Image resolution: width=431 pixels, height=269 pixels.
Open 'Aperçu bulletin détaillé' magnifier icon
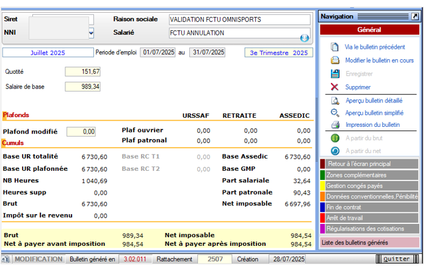335,101
